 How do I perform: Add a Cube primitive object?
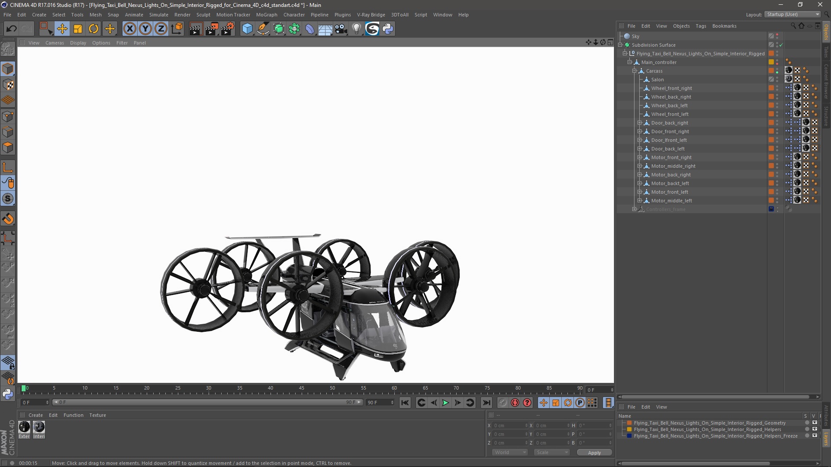click(247, 29)
